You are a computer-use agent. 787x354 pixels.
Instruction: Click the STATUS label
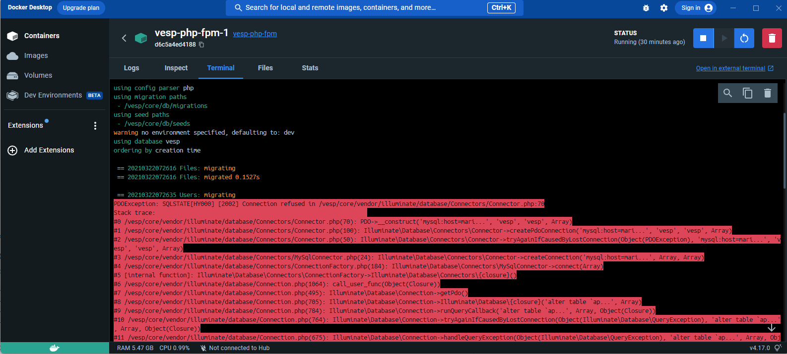coord(625,33)
